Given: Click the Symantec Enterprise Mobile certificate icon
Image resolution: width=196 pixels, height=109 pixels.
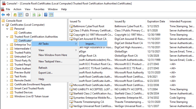Looking at the screenshot, I should pos(71,98).
